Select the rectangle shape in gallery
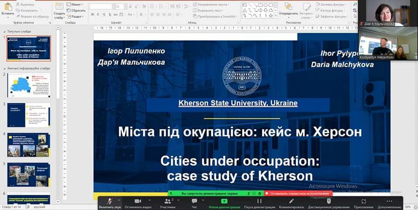Screen dimensions: 418x210 [260, 5]
